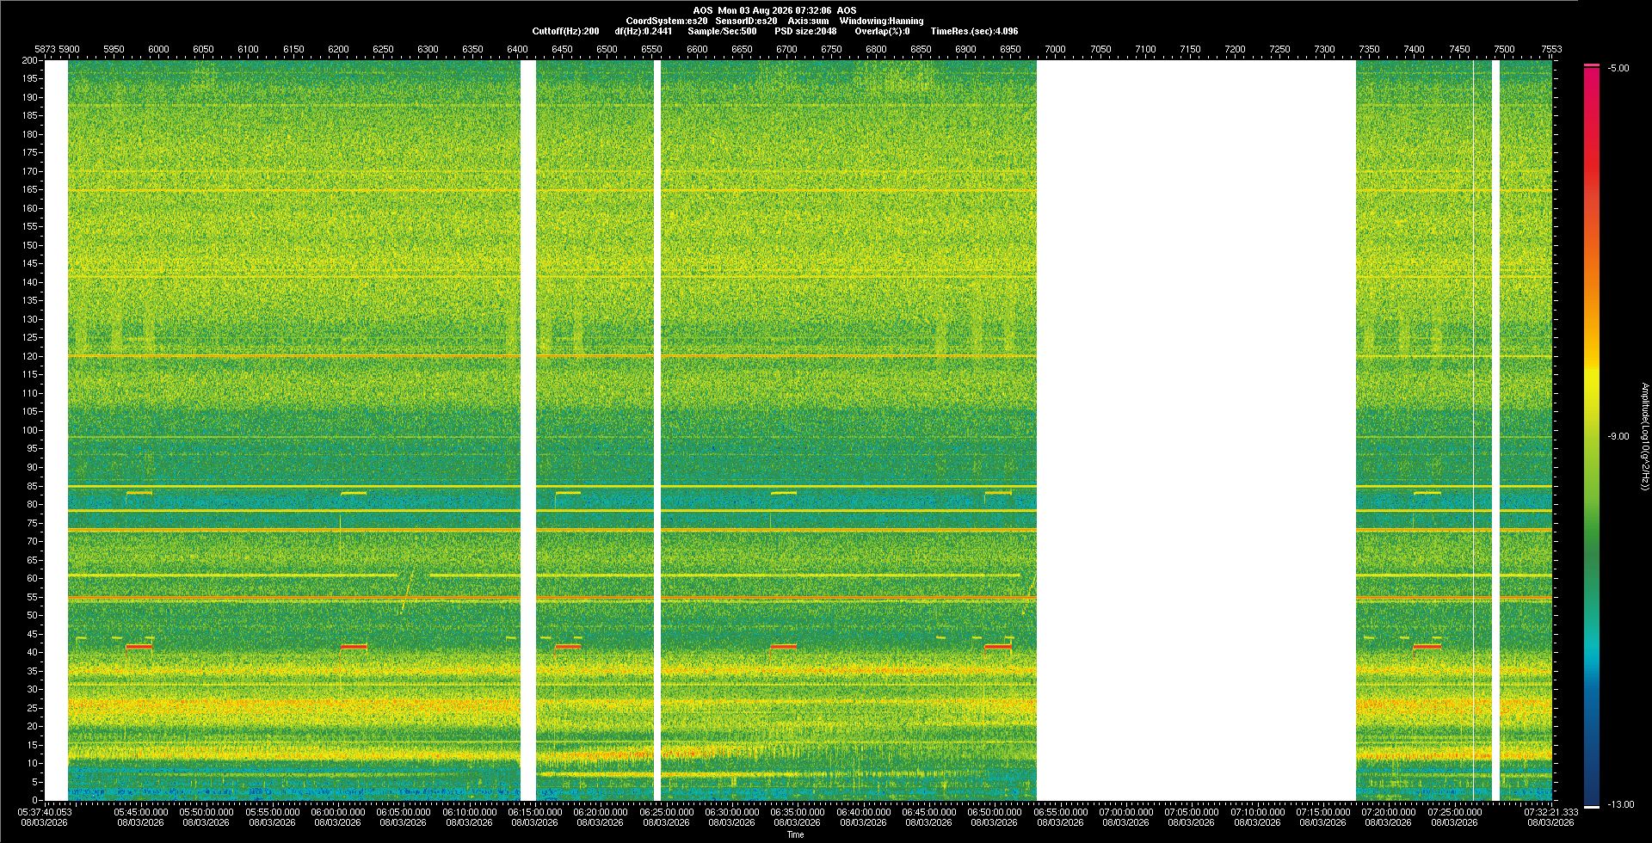Click the end time label 07:32:21.333
This screenshot has width=1652, height=843.
(1551, 811)
